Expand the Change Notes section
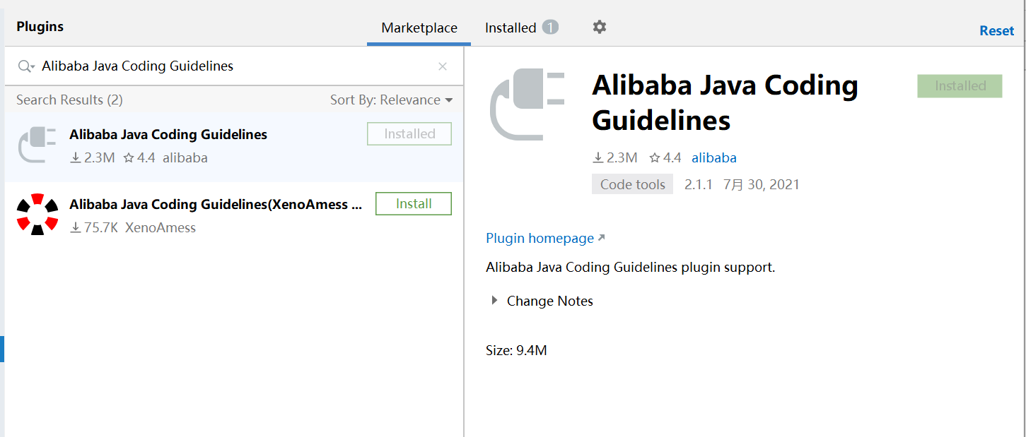The image size is (1026, 437). pos(542,301)
